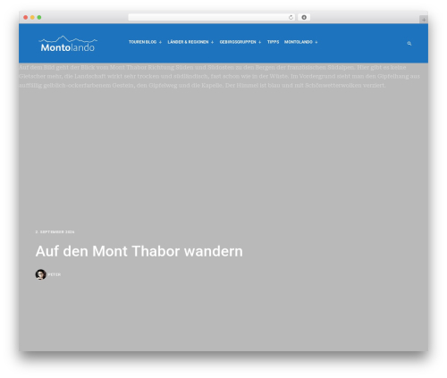Screen dimensions: 447x378
Task: Open the Touren Blog menu
Action: [142, 42]
